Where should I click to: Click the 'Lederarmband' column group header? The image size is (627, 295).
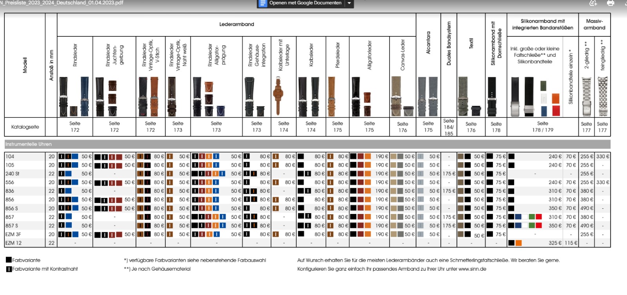click(x=236, y=24)
